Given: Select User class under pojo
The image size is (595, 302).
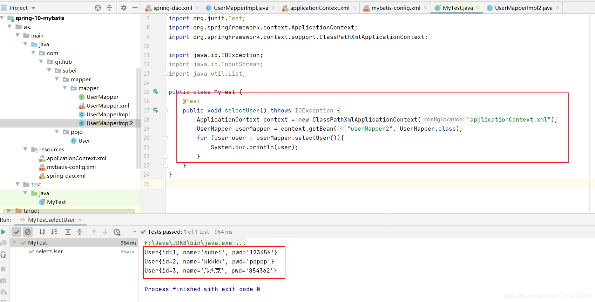Looking at the screenshot, I should tap(80, 140).
